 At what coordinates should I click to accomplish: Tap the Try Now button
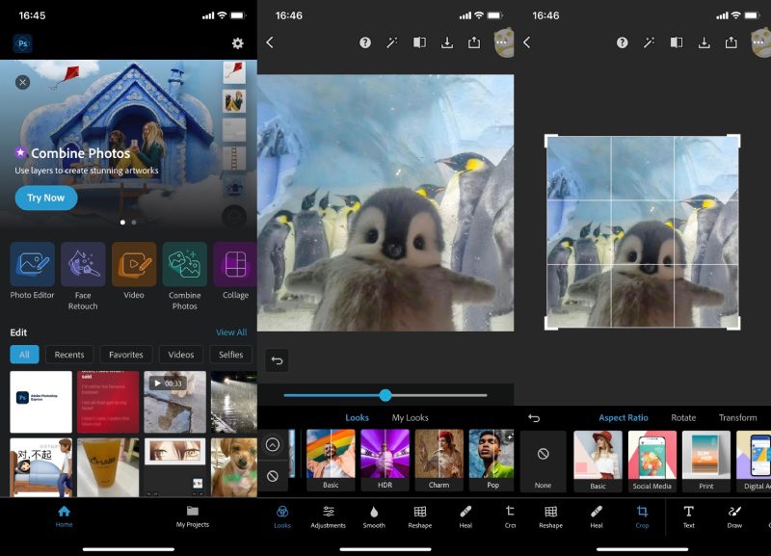coord(46,198)
